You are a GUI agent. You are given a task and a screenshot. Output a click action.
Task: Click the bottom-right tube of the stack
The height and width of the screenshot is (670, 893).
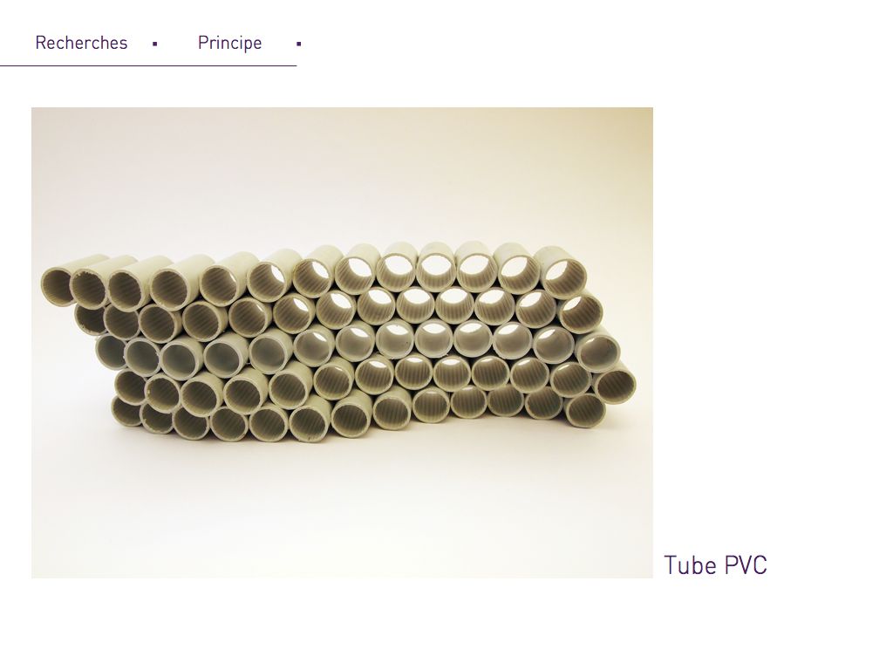pyautogui.click(x=585, y=409)
